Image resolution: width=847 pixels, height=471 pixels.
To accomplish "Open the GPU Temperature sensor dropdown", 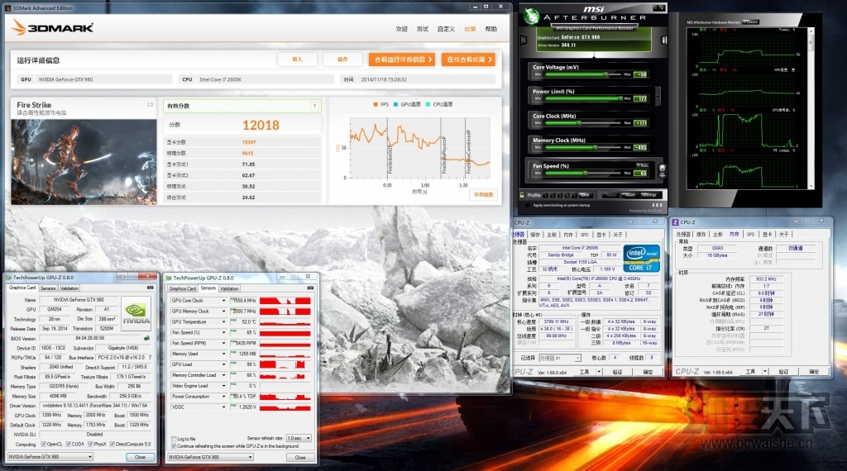I will tap(223, 322).
